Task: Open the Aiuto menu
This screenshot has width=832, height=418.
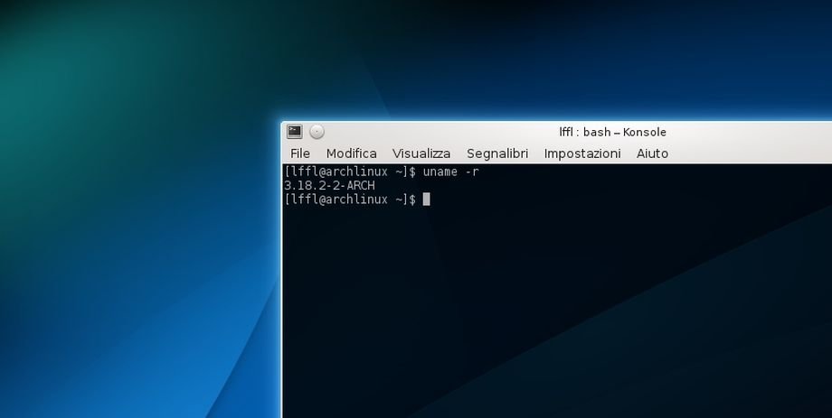Action: tap(652, 153)
